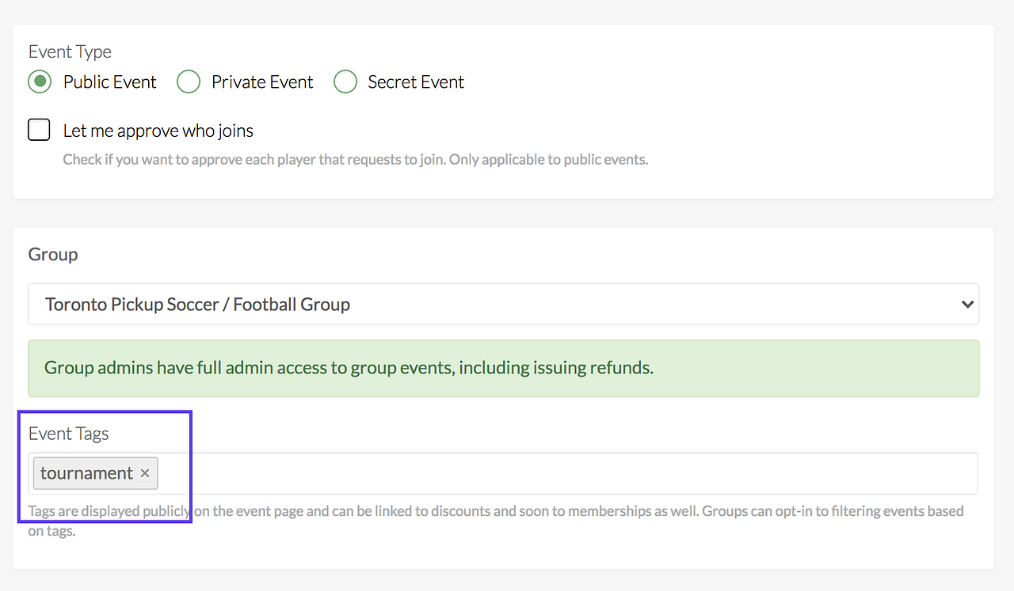
Task: Click the green group admins notice banner
Action: (x=503, y=368)
